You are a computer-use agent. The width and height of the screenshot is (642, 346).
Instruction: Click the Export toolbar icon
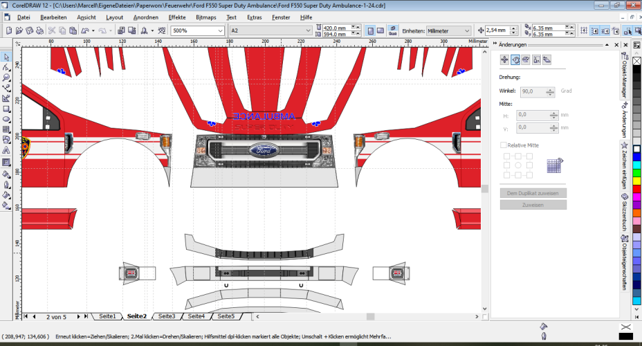(132, 30)
